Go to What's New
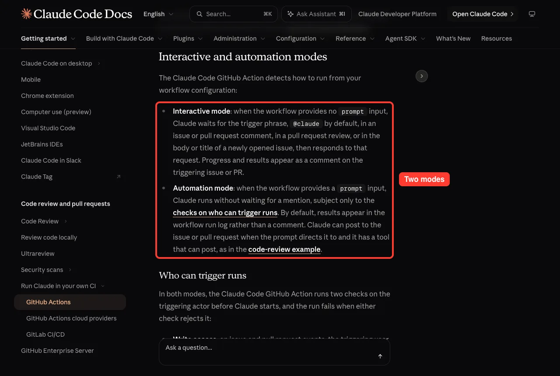Screen dimensions: 560x376 (453, 38)
